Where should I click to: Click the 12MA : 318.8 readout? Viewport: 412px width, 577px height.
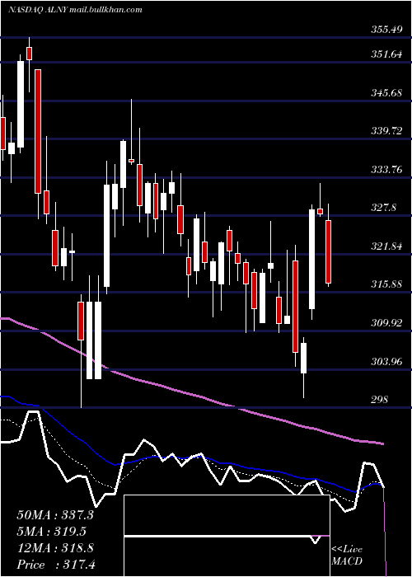55,548
